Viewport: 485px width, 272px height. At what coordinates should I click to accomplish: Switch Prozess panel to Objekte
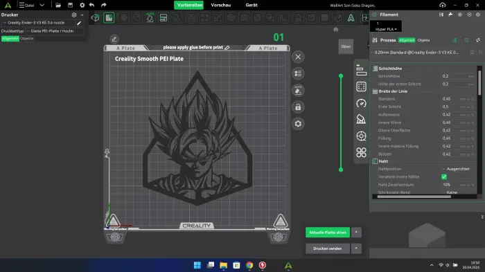tap(423, 40)
